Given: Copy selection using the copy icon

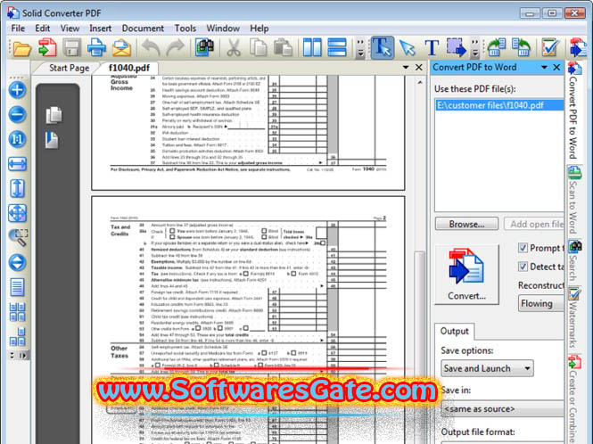Looking at the screenshot, I should (x=259, y=48).
